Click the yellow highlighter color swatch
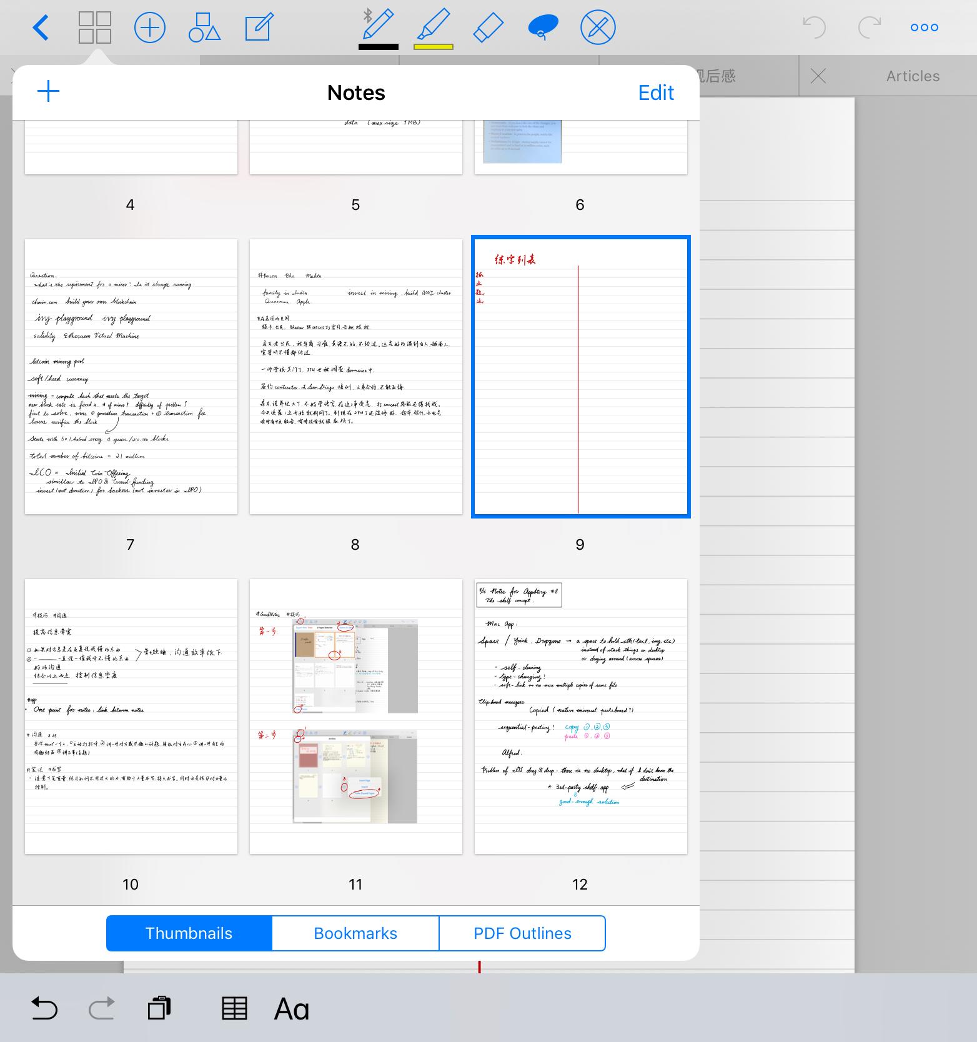977x1042 pixels. point(434,47)
